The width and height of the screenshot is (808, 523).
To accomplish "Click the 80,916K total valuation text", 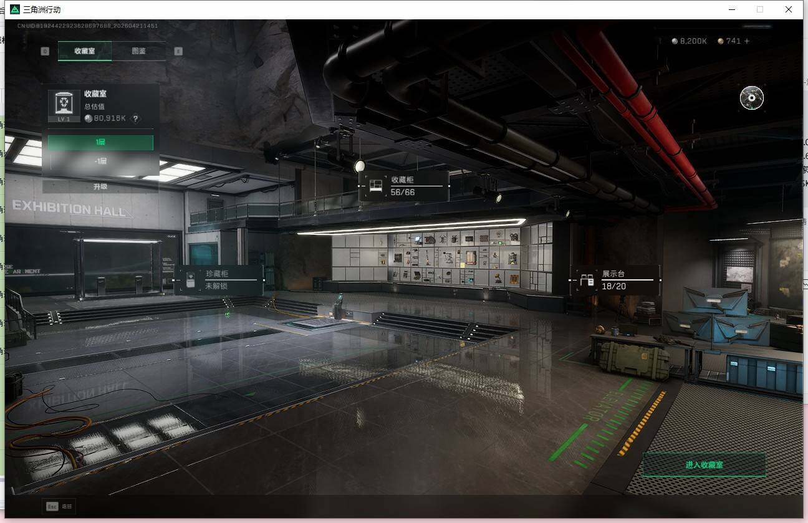I will [110, 118].
